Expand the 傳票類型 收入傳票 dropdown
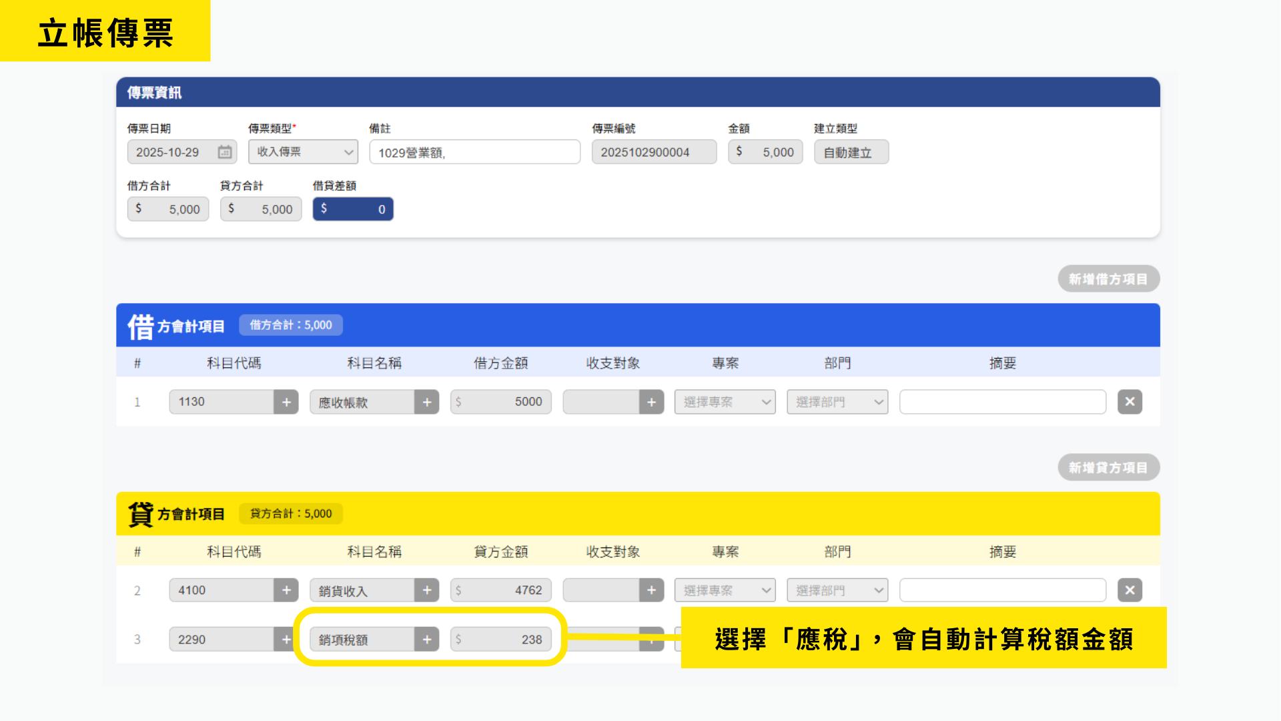The width and height of the screenshot is (1281, 721). click(304, 152)
